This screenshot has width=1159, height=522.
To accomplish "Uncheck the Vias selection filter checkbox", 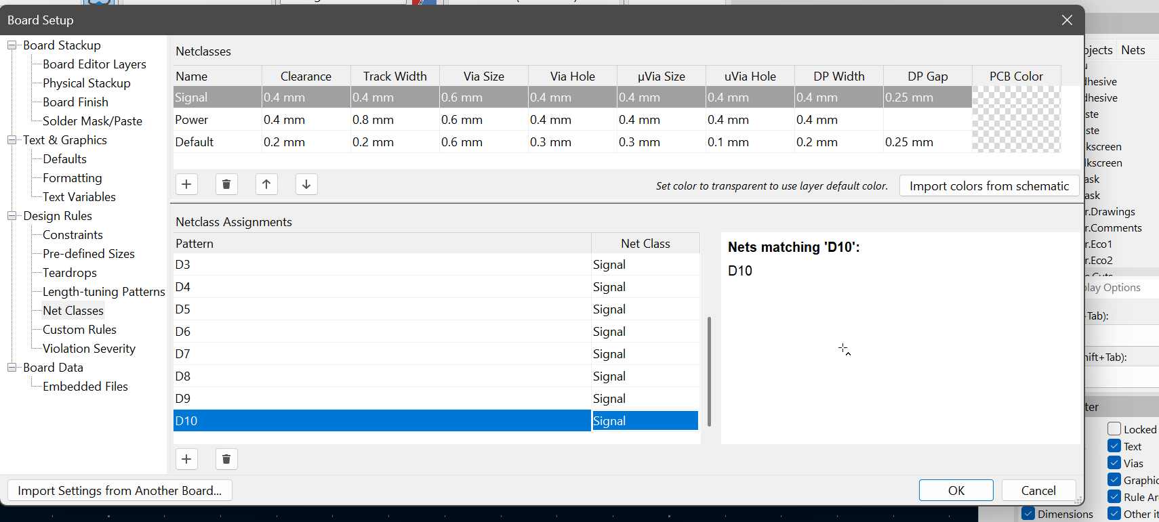I will pos(1114,462).
